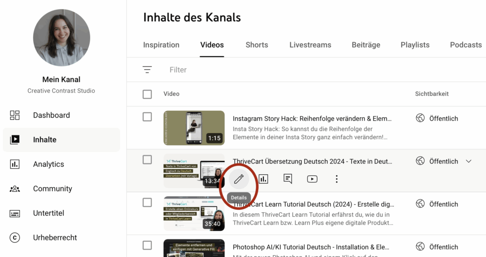Select Inhalte in the sidebar
486x257 pixels.
tap(61, 140)
